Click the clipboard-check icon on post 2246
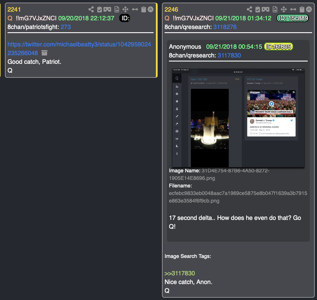The width and height of the screenshot is (317, 300). tap(258, 9)
